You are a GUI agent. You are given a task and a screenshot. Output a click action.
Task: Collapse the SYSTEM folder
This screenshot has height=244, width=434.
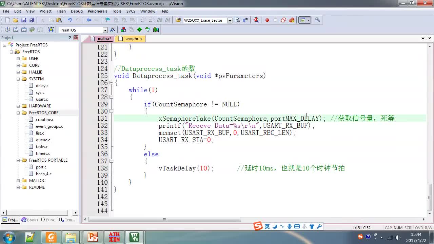pos(18,79)
